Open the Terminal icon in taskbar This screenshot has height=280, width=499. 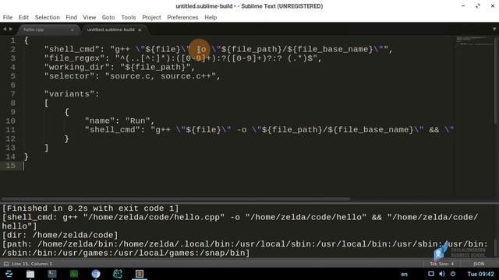(52, 274)
